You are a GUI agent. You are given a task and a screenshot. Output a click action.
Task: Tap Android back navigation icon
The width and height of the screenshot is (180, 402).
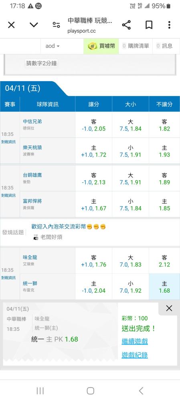pyautogui.click(x=141, y=391)
